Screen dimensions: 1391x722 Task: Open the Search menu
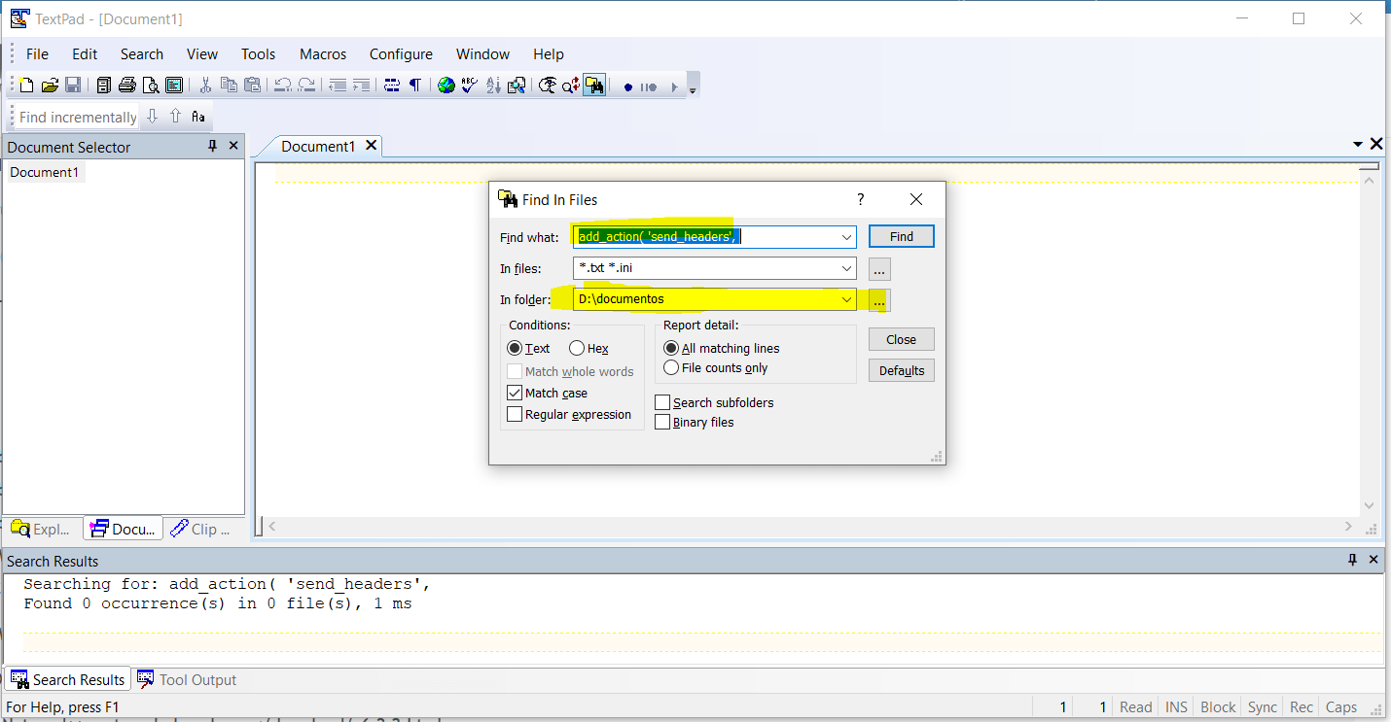point(142,54)
